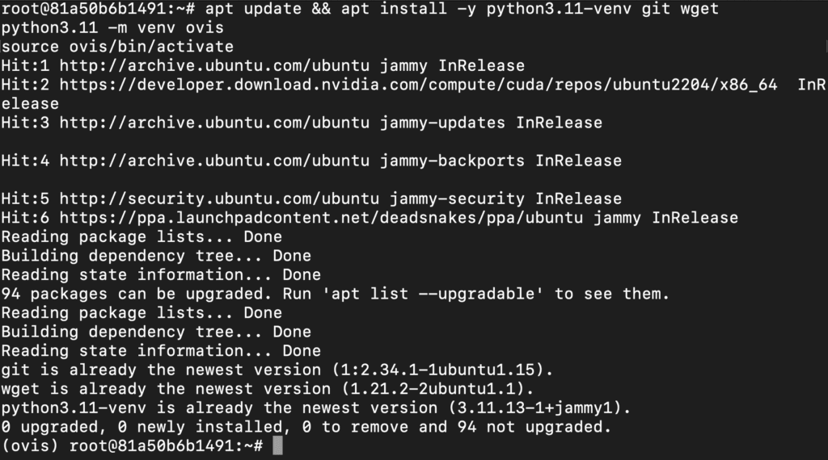Click the 'python3.11 -m venv ovis' line
This screenshot has width=828, height=460.
112,28
